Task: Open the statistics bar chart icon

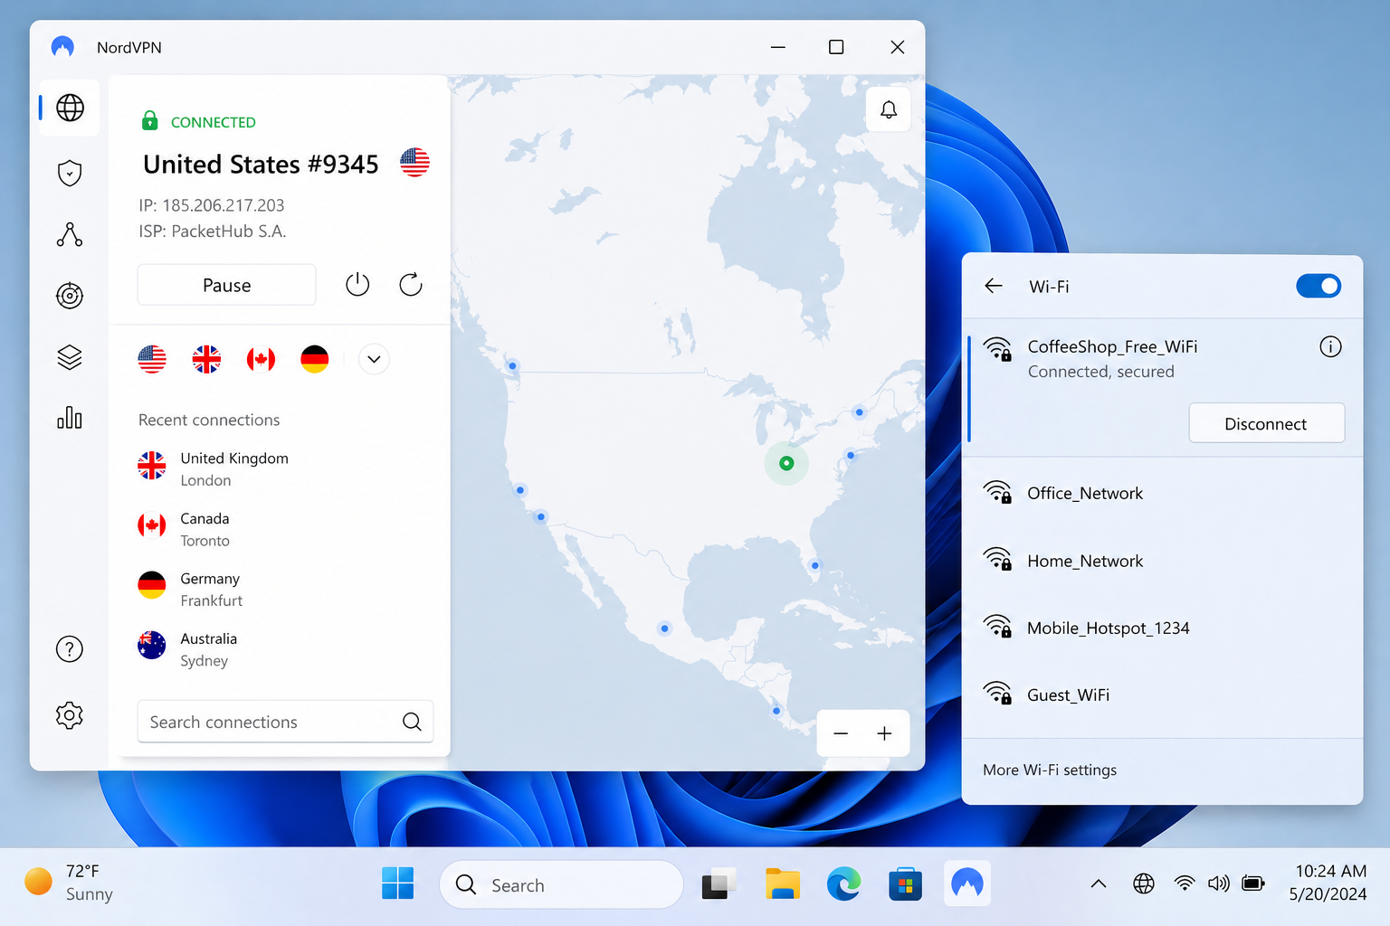Action: (x=70, y=418)
